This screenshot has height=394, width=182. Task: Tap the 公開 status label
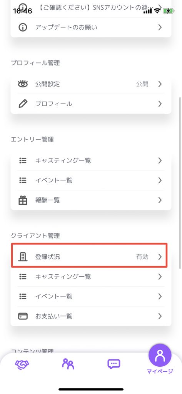(142, 84)
